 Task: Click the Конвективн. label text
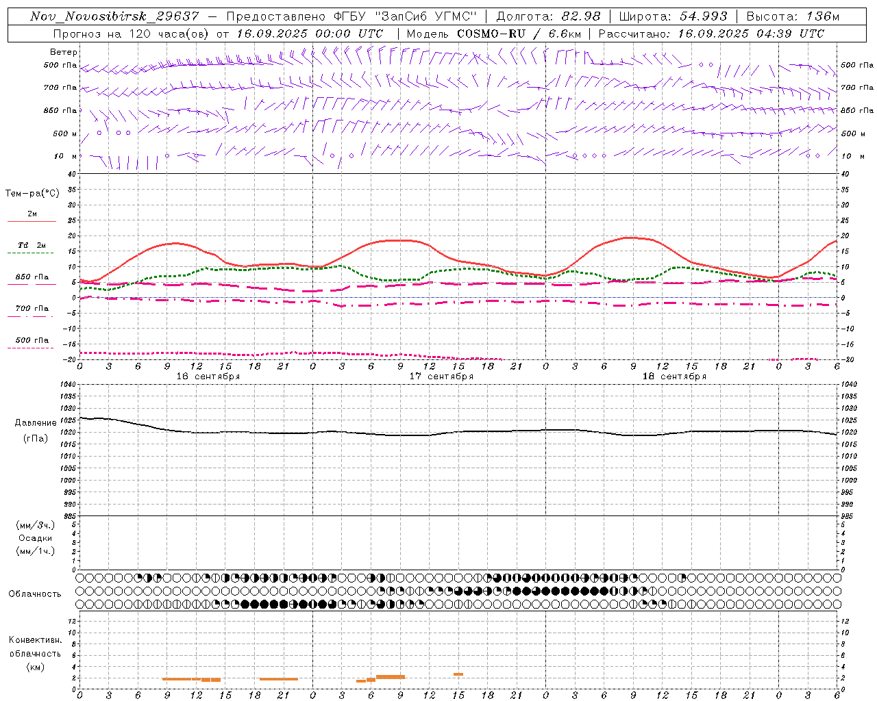pos(35,640)
